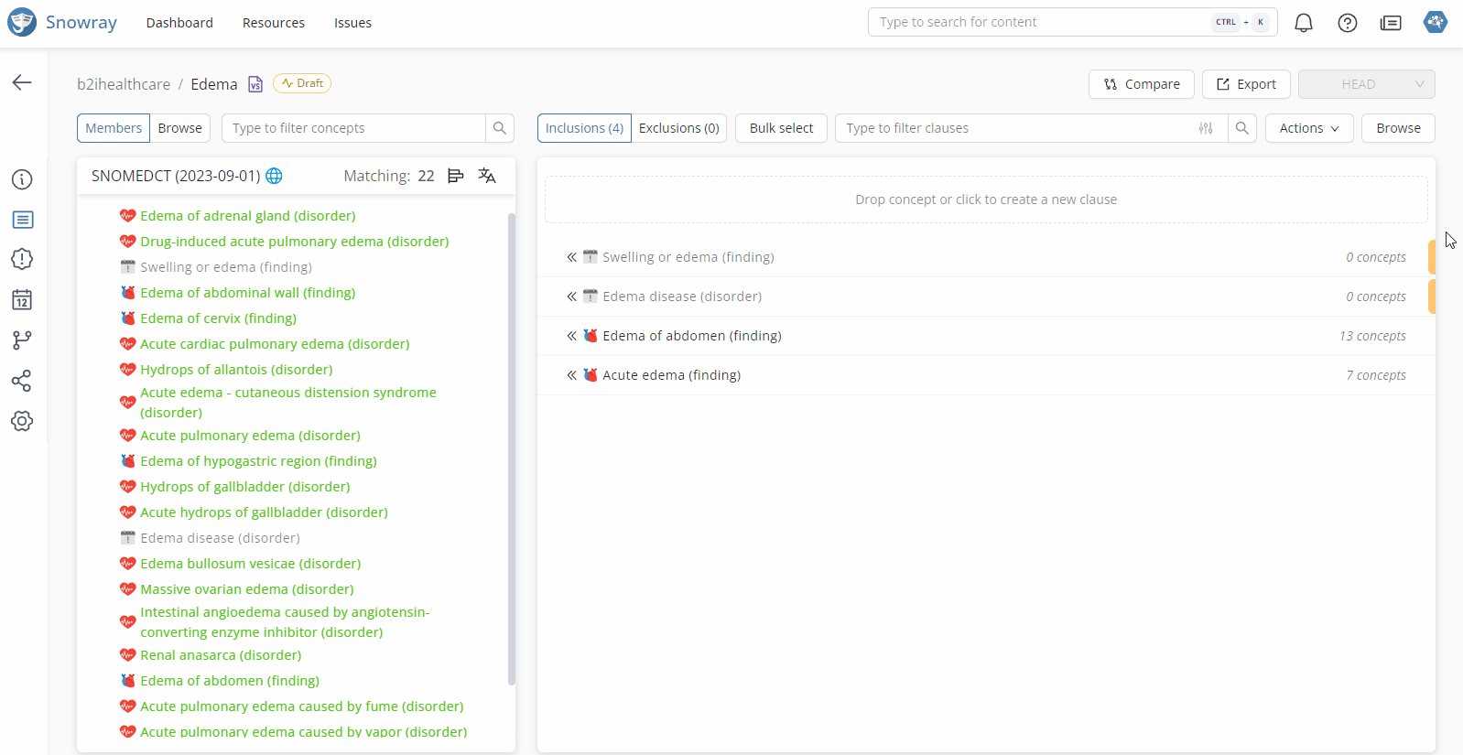Open the branches icon in sidebar
This screenshot has height=755, width=1463.
[22, 340]
